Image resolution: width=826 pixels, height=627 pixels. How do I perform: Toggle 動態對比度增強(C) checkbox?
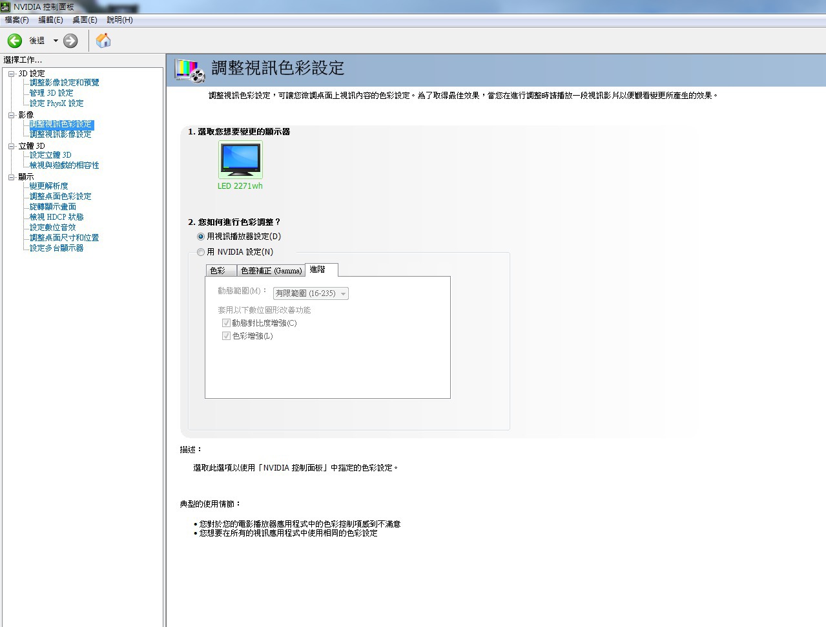(x=226, y=323)
